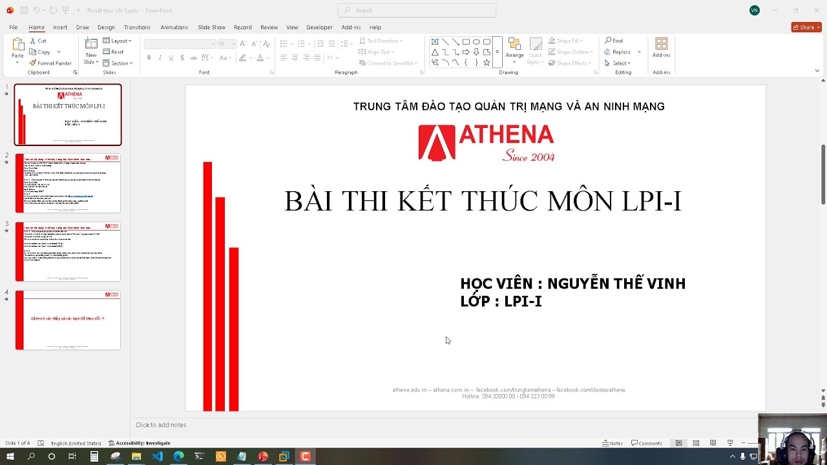Align text right in paragraph group
Image resolution: width=827 pixels, height=465 pixels.
pyautogui.click(x=306, y=57)
